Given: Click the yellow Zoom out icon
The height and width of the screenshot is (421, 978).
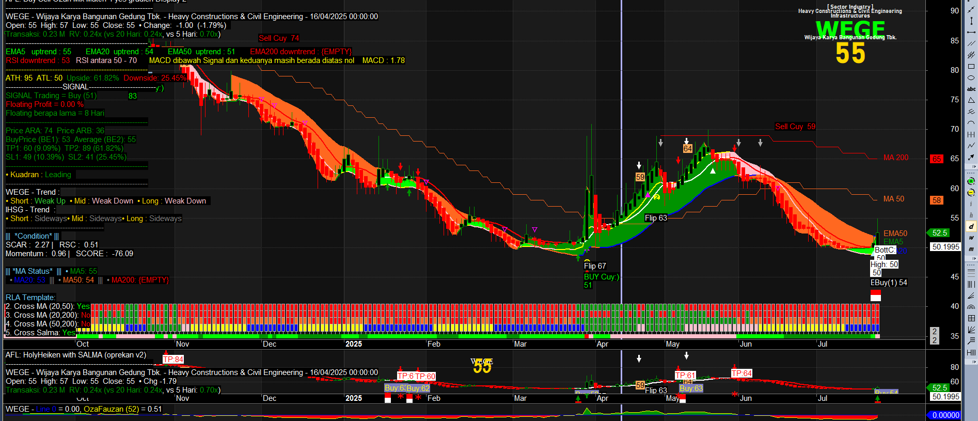Looking at the screenshot, I should pyautogui.click(x=971, y=193).
